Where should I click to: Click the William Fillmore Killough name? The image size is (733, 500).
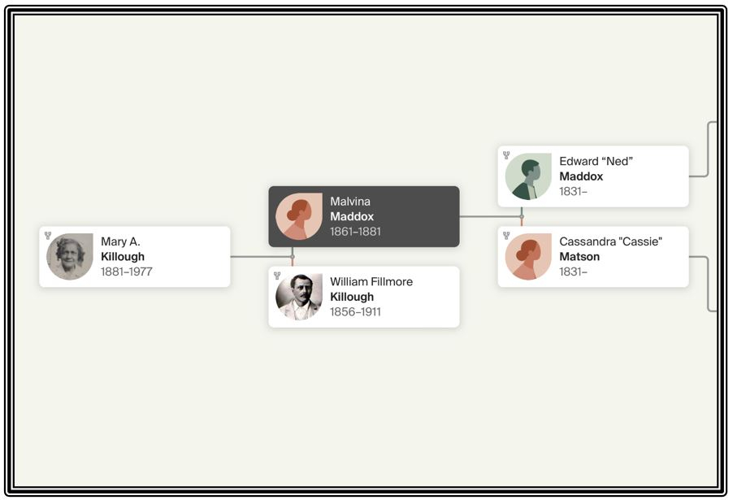point(371,289)
